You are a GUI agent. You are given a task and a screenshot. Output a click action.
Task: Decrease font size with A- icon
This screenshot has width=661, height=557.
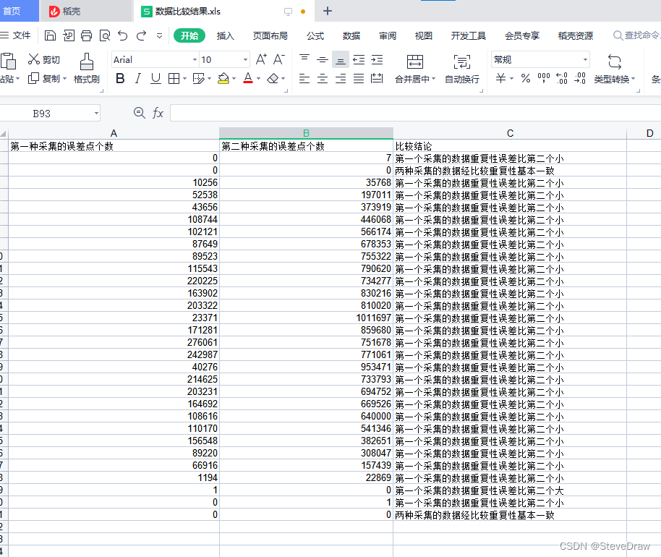(279, 59)
